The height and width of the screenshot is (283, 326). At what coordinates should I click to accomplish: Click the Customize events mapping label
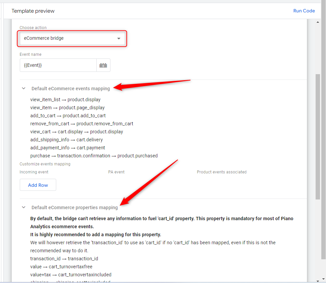tap(45, 164)
